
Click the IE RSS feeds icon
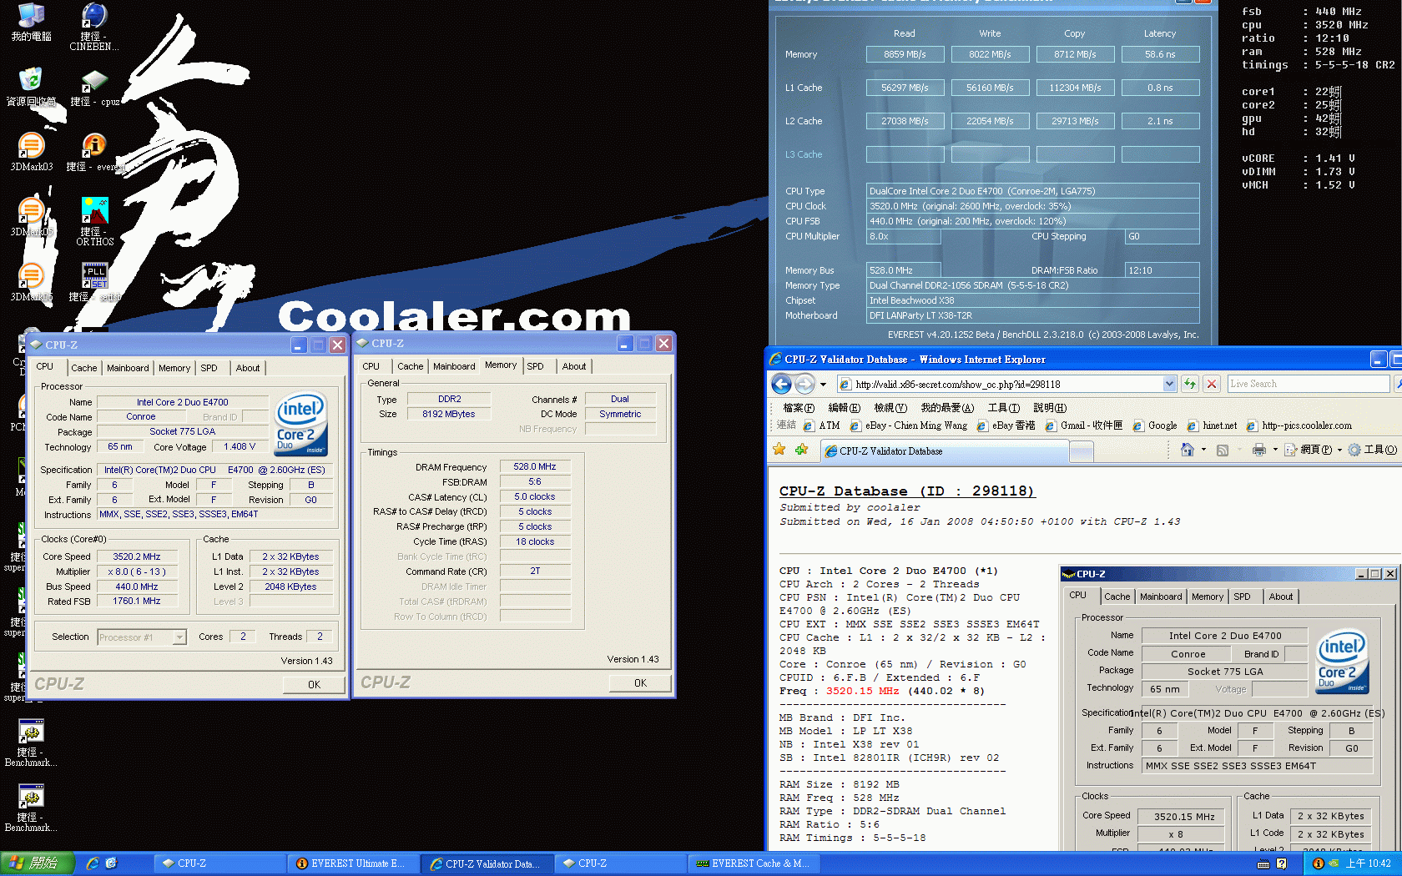click(x=1223, y=450)
